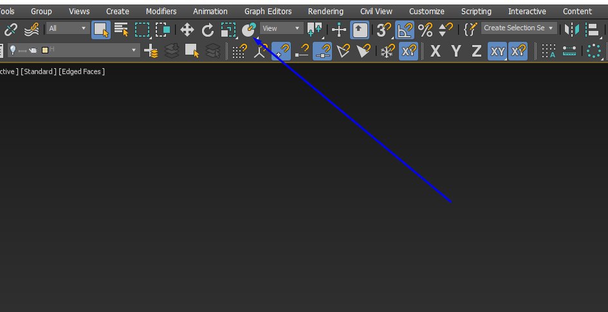
Task: Toggle Snap to Vertex
Action: pyautogui.click(x=281, y=51)
